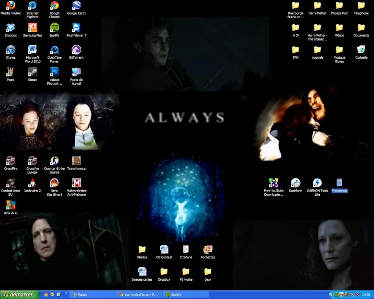Open Harry Potter - The Ultimat... folder
The height and width of the screenshot is (299, 374).
tap(317, 32)
